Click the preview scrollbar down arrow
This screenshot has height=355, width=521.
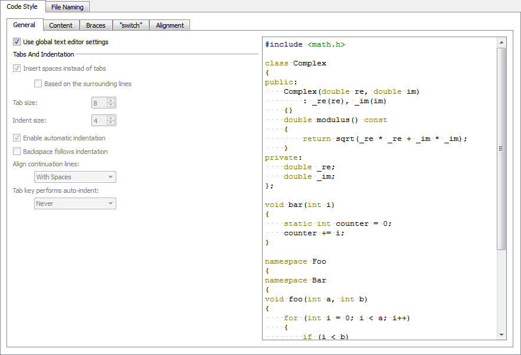click(502, 334)
